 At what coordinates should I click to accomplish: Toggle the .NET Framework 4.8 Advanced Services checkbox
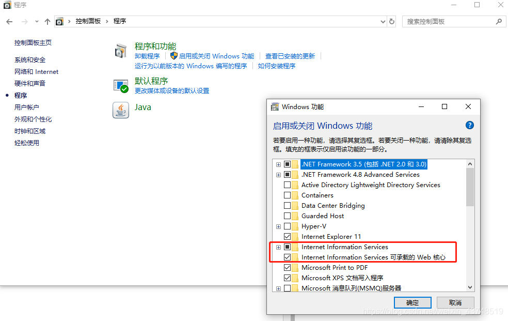click(x=287, y=174)
